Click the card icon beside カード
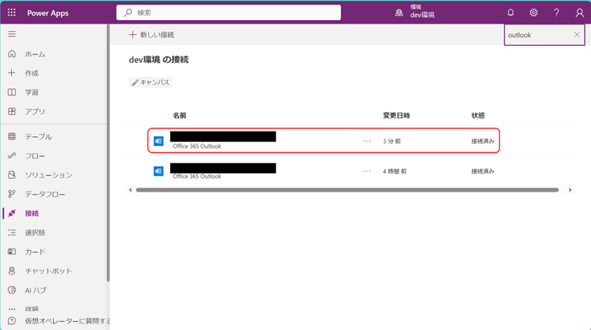Image resolution: width=591 pixels, height=330 pixels. [12, 251]
